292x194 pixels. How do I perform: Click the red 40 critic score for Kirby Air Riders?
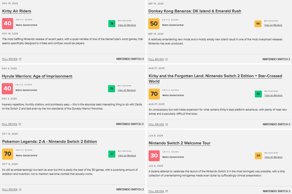coord(7,24)
